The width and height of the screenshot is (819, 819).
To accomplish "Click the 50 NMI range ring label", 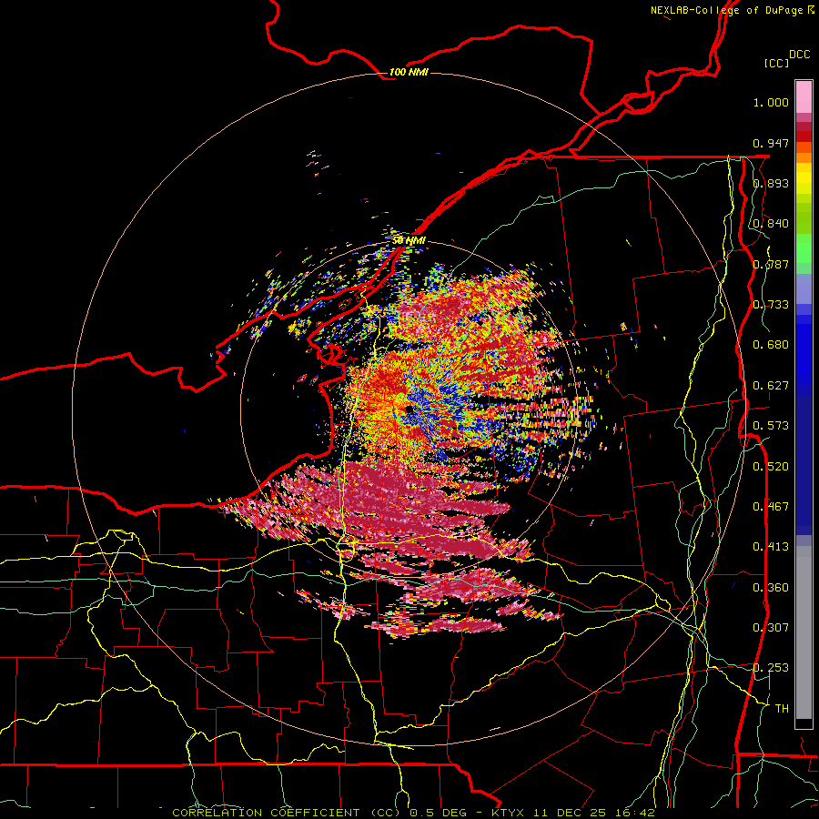I will coord(409,241).
